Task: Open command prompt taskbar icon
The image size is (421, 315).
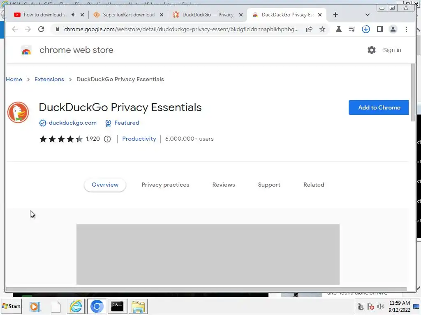Action: [117, 306]
